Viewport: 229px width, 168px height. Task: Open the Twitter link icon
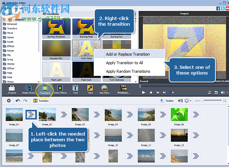223,9
